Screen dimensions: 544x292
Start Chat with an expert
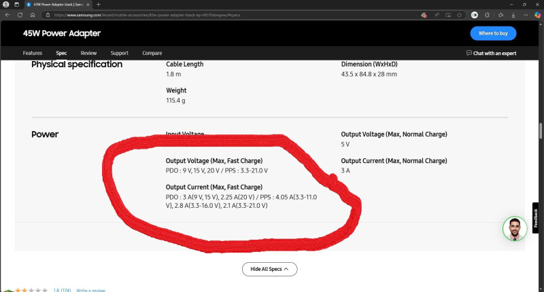[491, 53]
